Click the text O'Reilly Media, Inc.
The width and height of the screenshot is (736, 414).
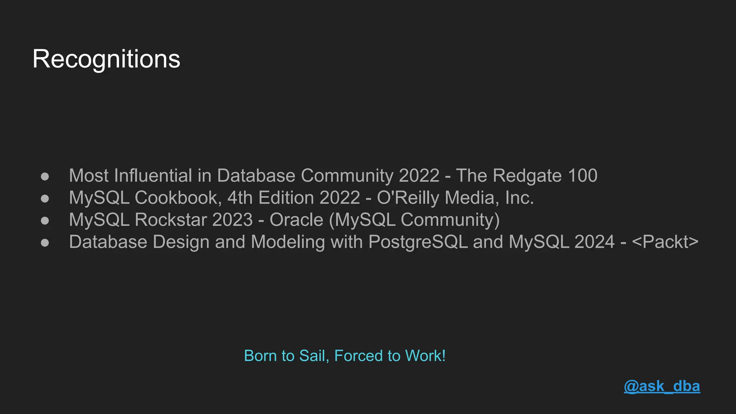click(x=455, y=198)
